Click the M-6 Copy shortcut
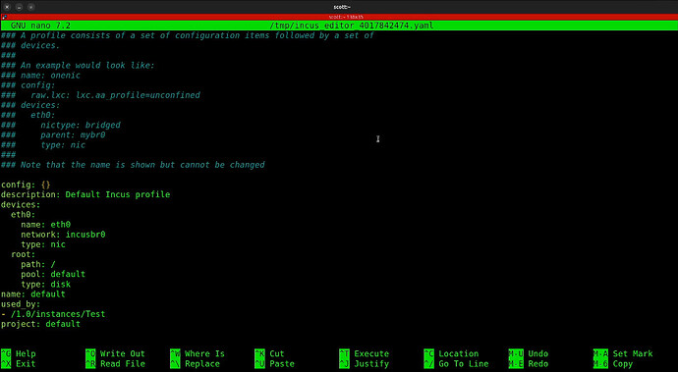Image resolution: width=678 pixels, height=372 pixels. [613, 364]
